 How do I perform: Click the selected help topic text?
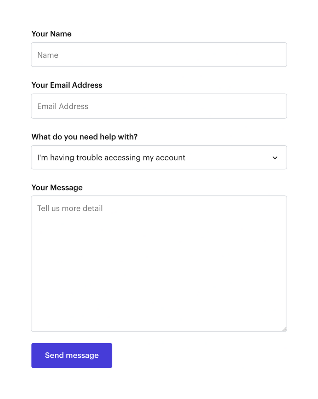click(111, 158)
